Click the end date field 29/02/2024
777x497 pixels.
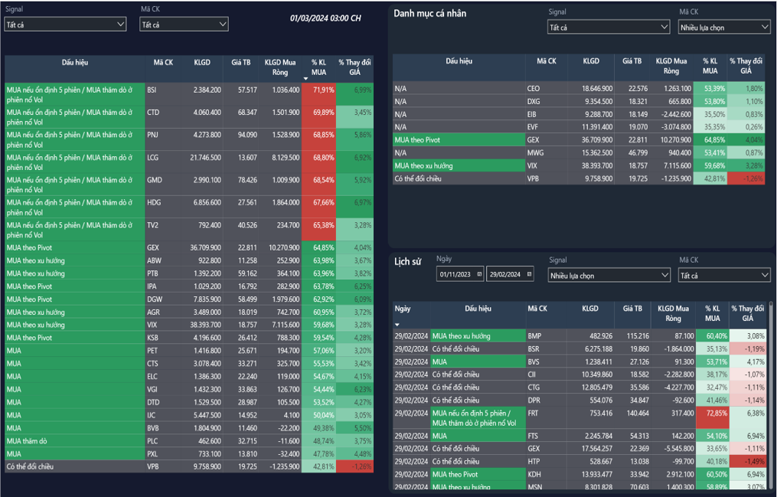[505, 274]
